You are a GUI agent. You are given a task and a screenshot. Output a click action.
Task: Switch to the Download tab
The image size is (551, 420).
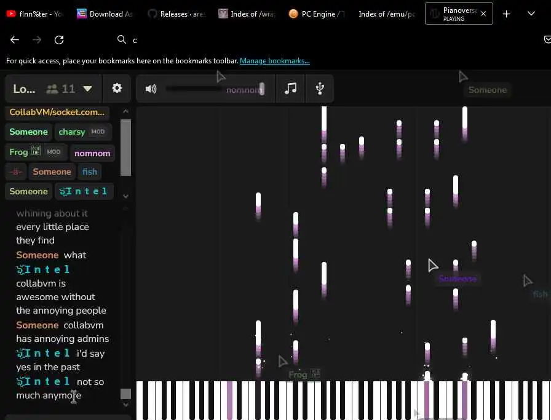(x=105, y=14)
